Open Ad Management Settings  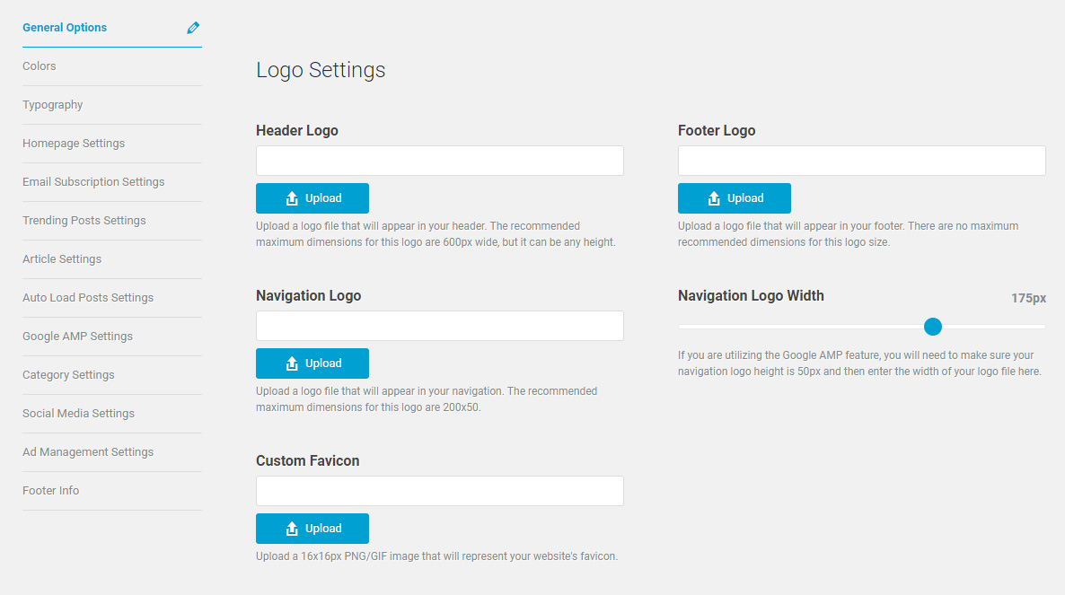(88, 452)
